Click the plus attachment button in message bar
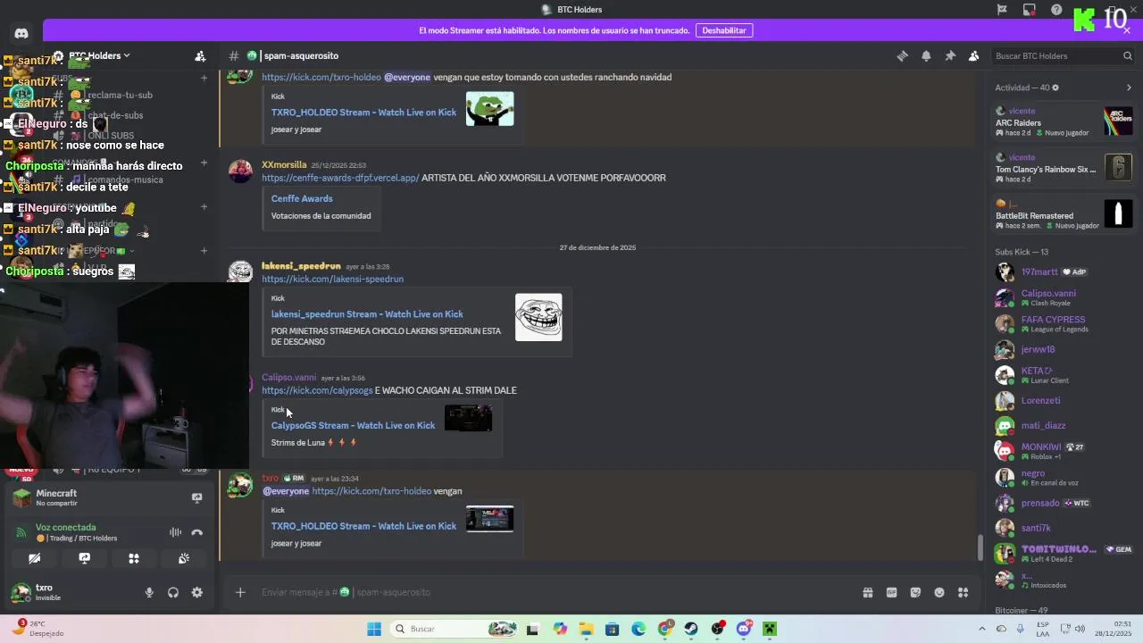Screen dimensions: 1143x643 (x=240, y=592)
